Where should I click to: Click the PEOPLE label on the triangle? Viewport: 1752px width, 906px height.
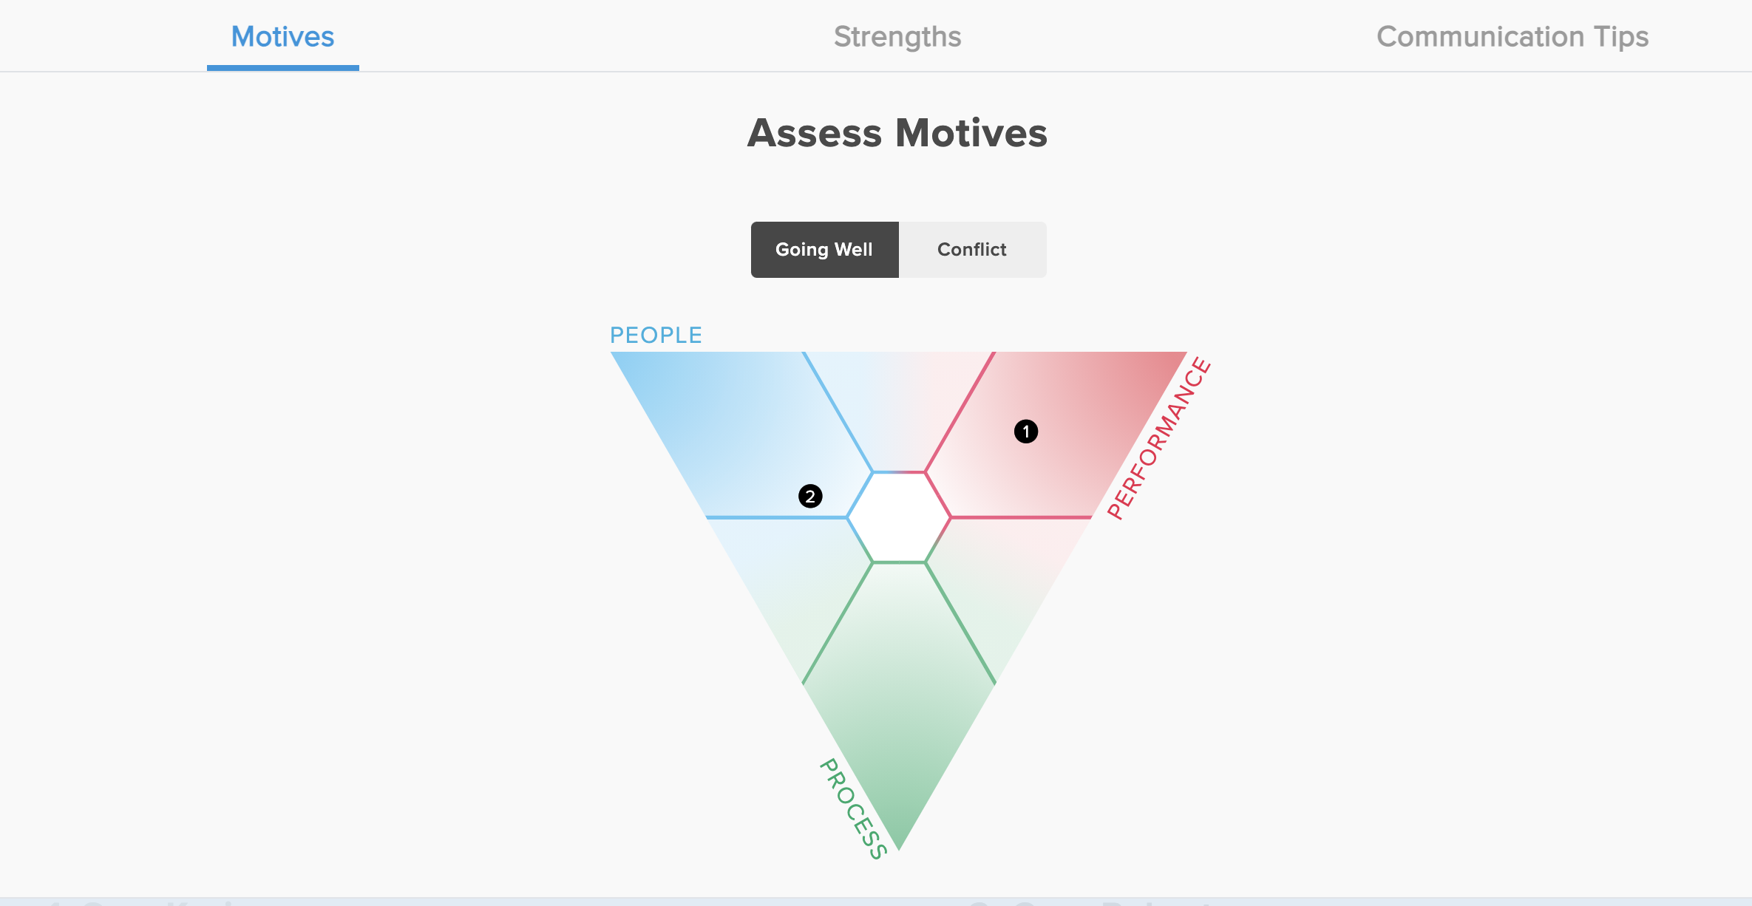[655, 334]
